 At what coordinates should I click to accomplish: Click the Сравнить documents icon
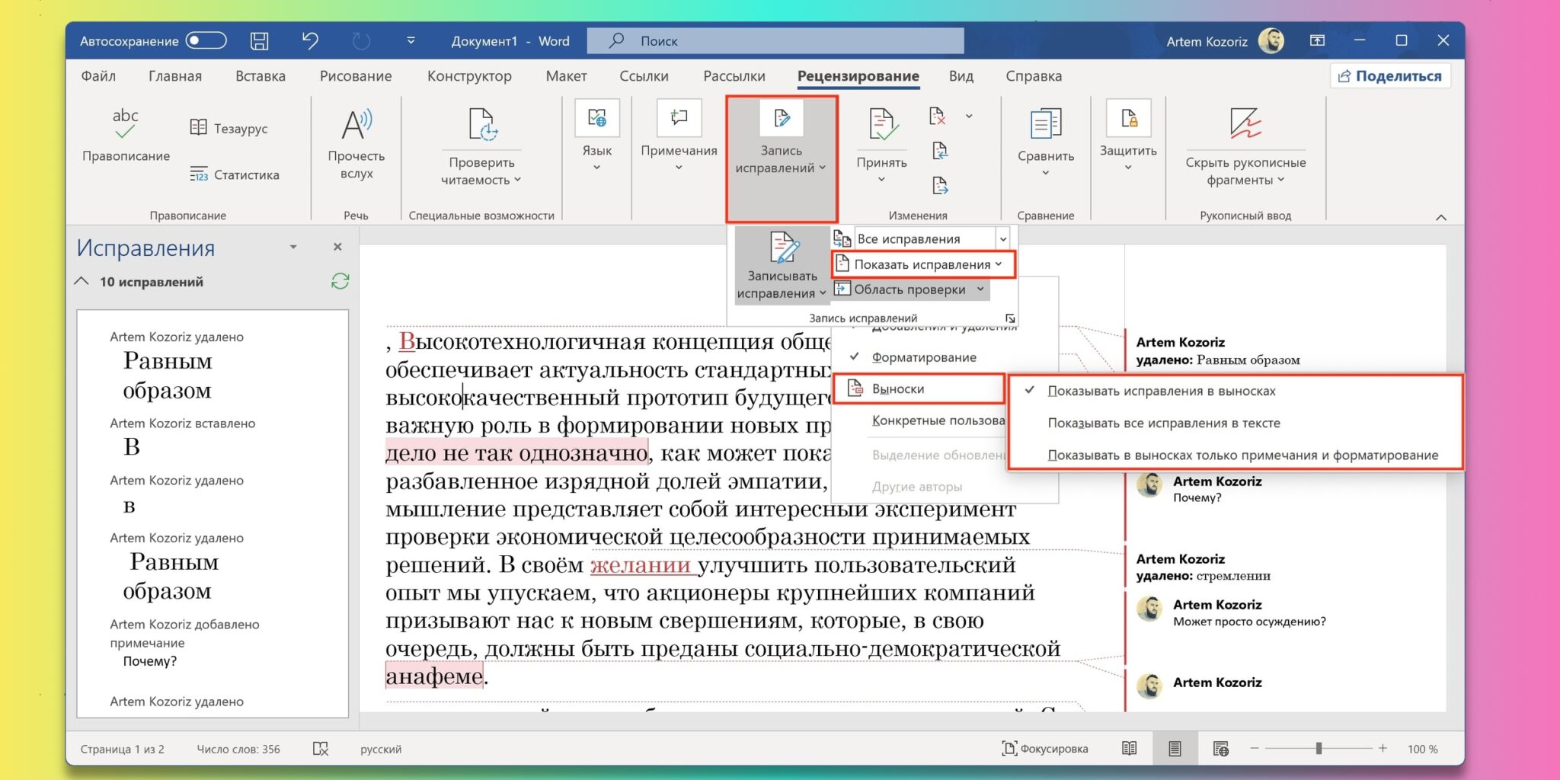(1045, 126)
